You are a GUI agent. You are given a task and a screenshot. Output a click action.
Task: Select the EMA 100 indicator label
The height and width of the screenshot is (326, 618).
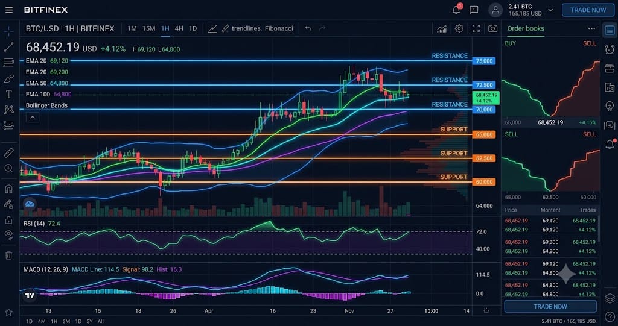point(38,95)
